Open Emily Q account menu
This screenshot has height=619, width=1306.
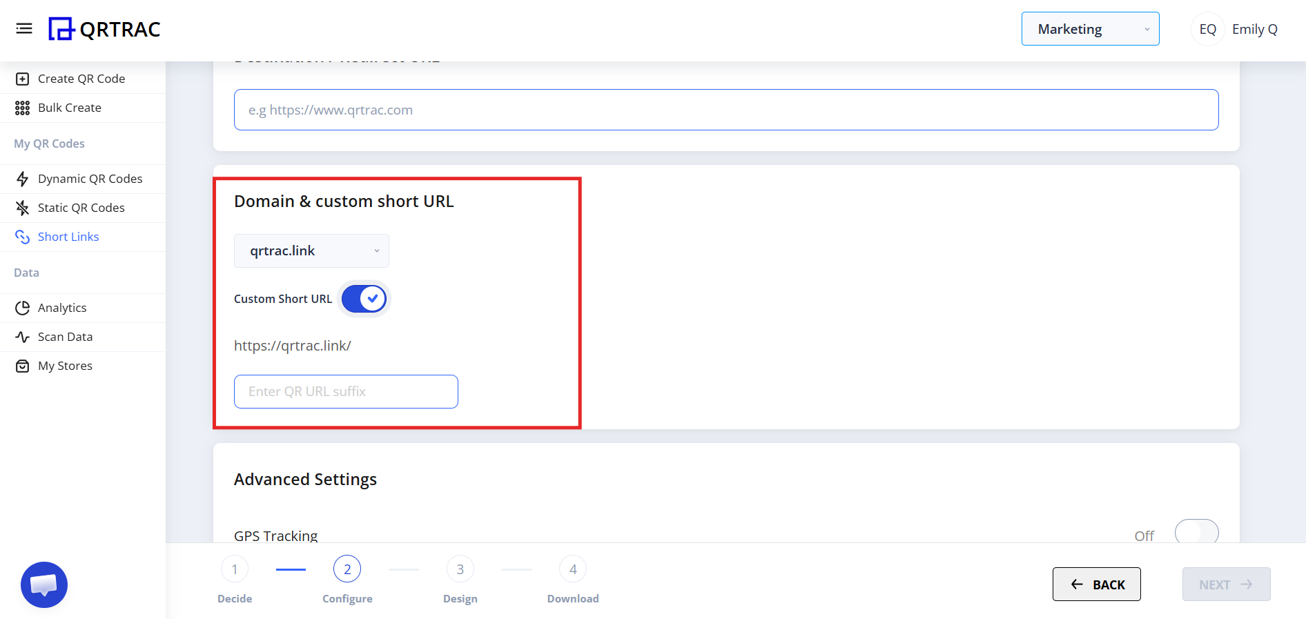1254,29
